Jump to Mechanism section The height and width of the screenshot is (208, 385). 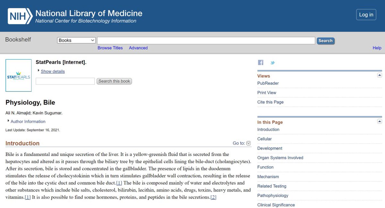(x=268, y=177)
